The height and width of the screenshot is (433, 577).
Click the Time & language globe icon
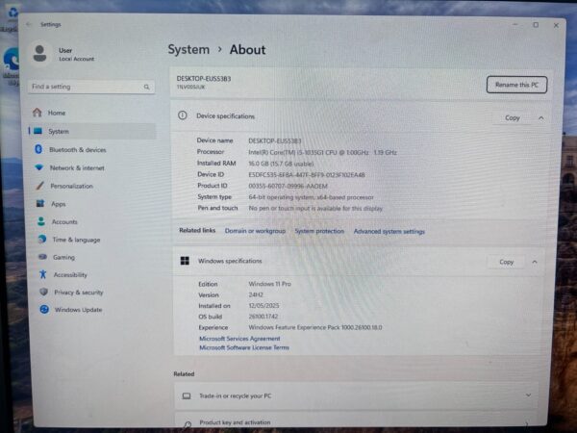(x=42, y=239)
